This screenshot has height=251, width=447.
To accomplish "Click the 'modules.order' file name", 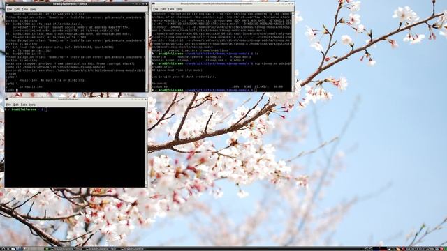I will pyautogui.click(x=163, y=61).
